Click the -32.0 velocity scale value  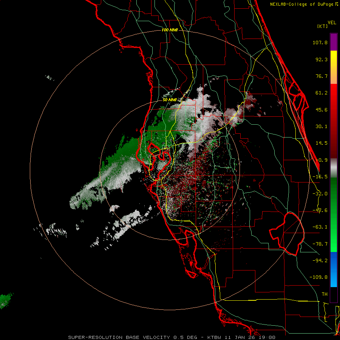[320, 194]
